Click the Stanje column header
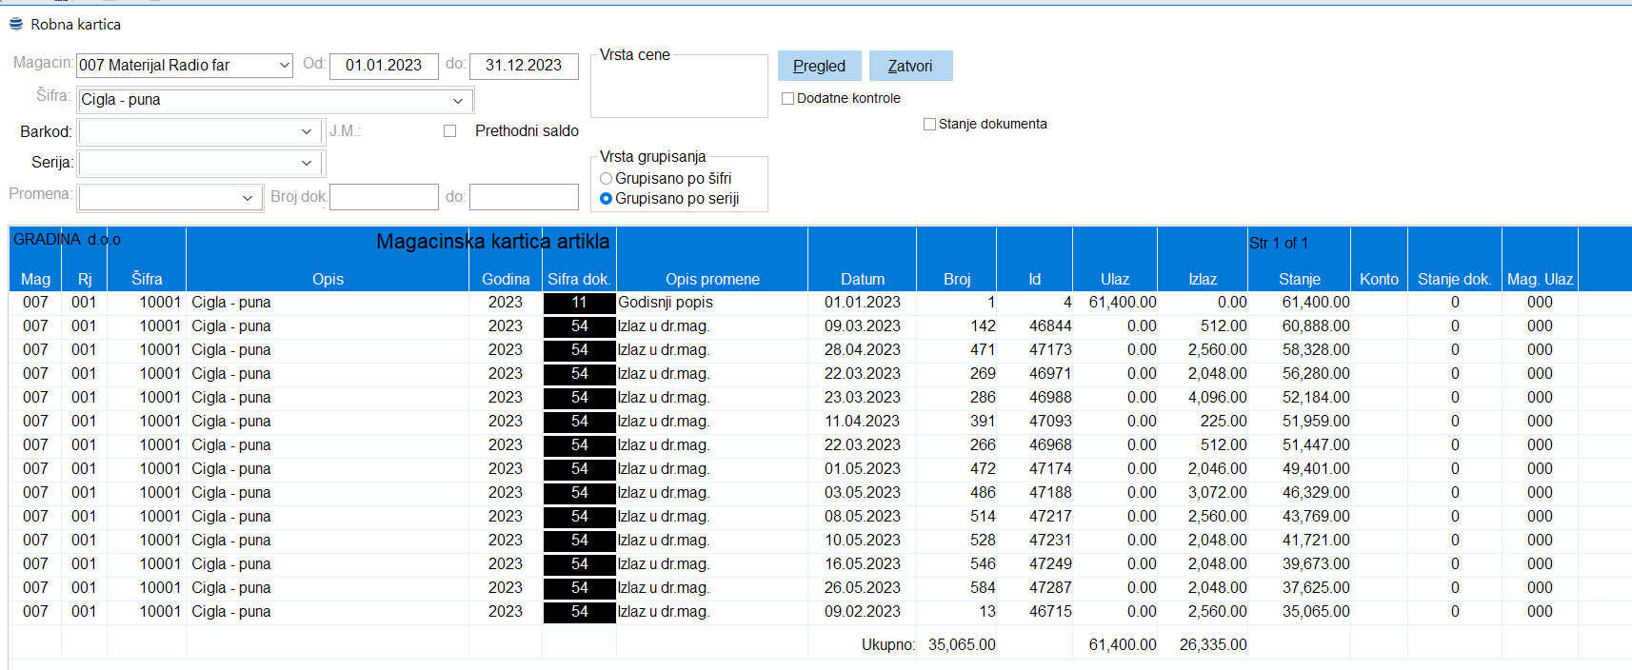1632x670 pixels. (x=1299, y=279)
